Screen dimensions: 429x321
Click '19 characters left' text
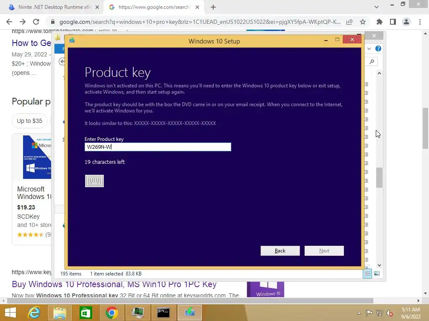tap(105, 162)
